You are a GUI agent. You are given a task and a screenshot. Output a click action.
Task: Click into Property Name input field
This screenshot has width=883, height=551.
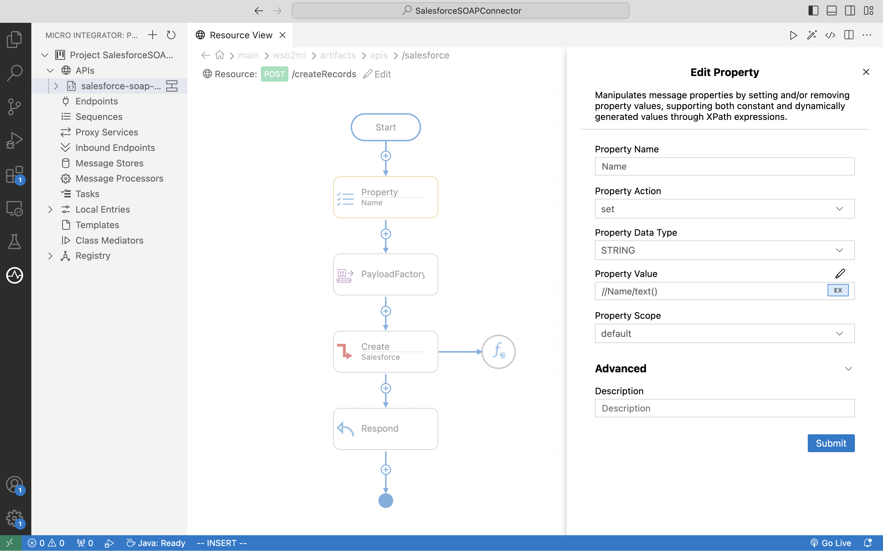[x=724, y=166]
